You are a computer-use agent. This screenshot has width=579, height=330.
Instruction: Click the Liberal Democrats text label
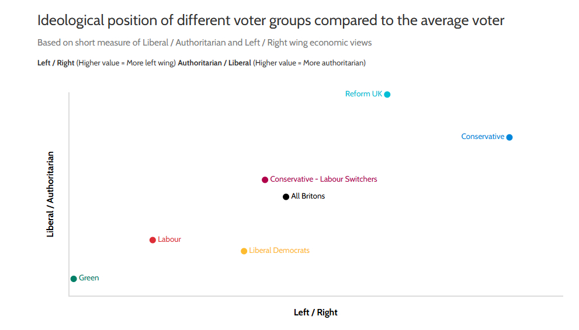[279, 251]
